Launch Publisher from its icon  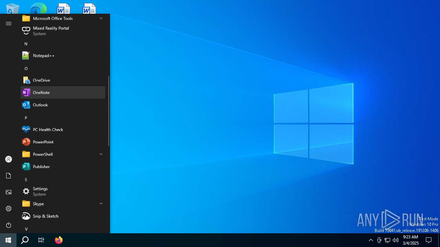point(26,167)
